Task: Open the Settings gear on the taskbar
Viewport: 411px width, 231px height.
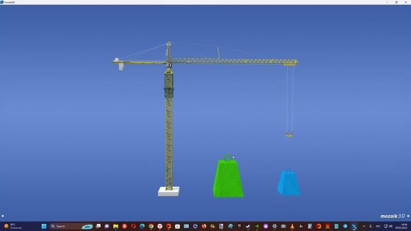Action: point(274,227)
